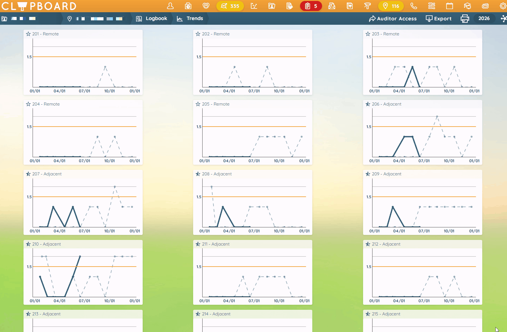Click the printer icon
This screenshot has height=332, width=507.
pyautogui.click(x=465, y=19)
